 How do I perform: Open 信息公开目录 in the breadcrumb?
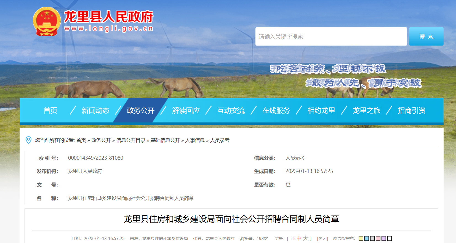(131, 140)
